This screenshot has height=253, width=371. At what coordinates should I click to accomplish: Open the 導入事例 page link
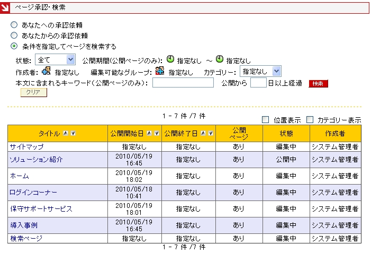[x=24, y=225]
